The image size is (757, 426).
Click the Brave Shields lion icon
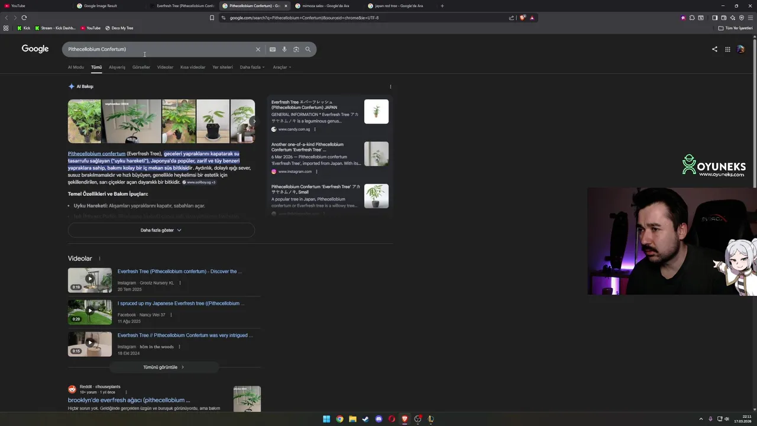point(522,18)
